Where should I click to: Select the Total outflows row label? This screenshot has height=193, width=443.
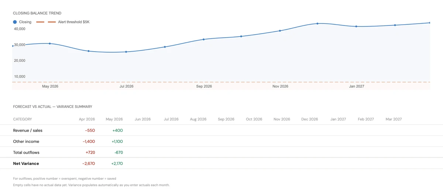[x=26, y=152]
